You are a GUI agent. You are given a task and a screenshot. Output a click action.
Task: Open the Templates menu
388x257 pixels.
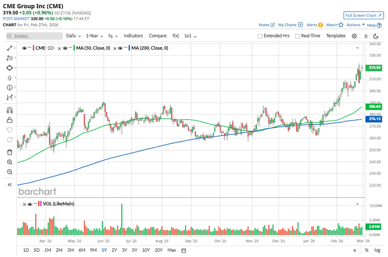click(x=336, y=36)
